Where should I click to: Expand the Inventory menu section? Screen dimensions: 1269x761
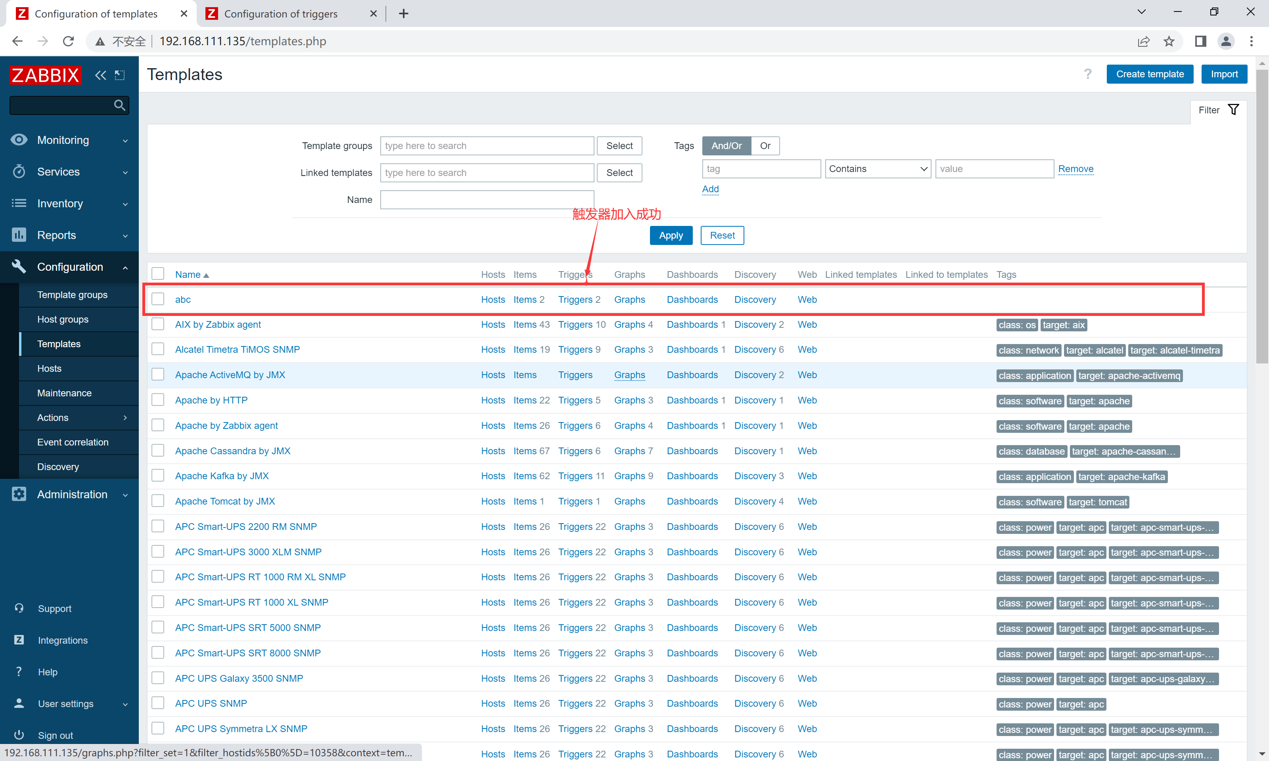click(x=125, y=204)
